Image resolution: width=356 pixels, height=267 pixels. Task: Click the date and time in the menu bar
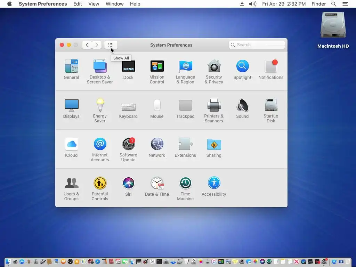click(284, 4)
